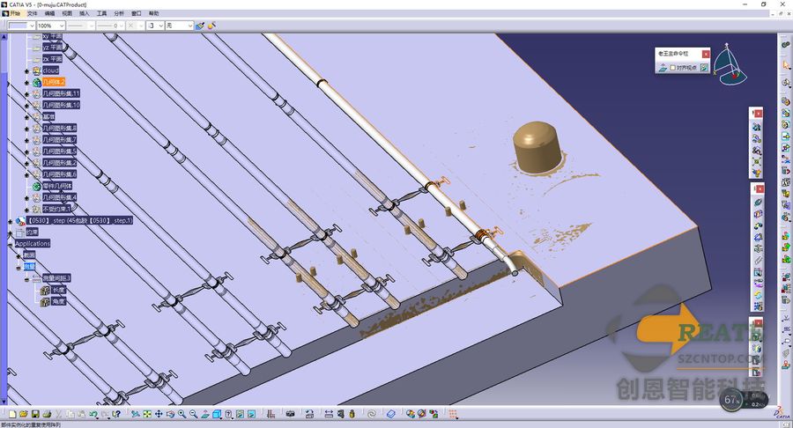This screenshot has height=428, width=793.
Task: Activate the Pan (four-arrow) tool
Action: (x=159, y=414)
